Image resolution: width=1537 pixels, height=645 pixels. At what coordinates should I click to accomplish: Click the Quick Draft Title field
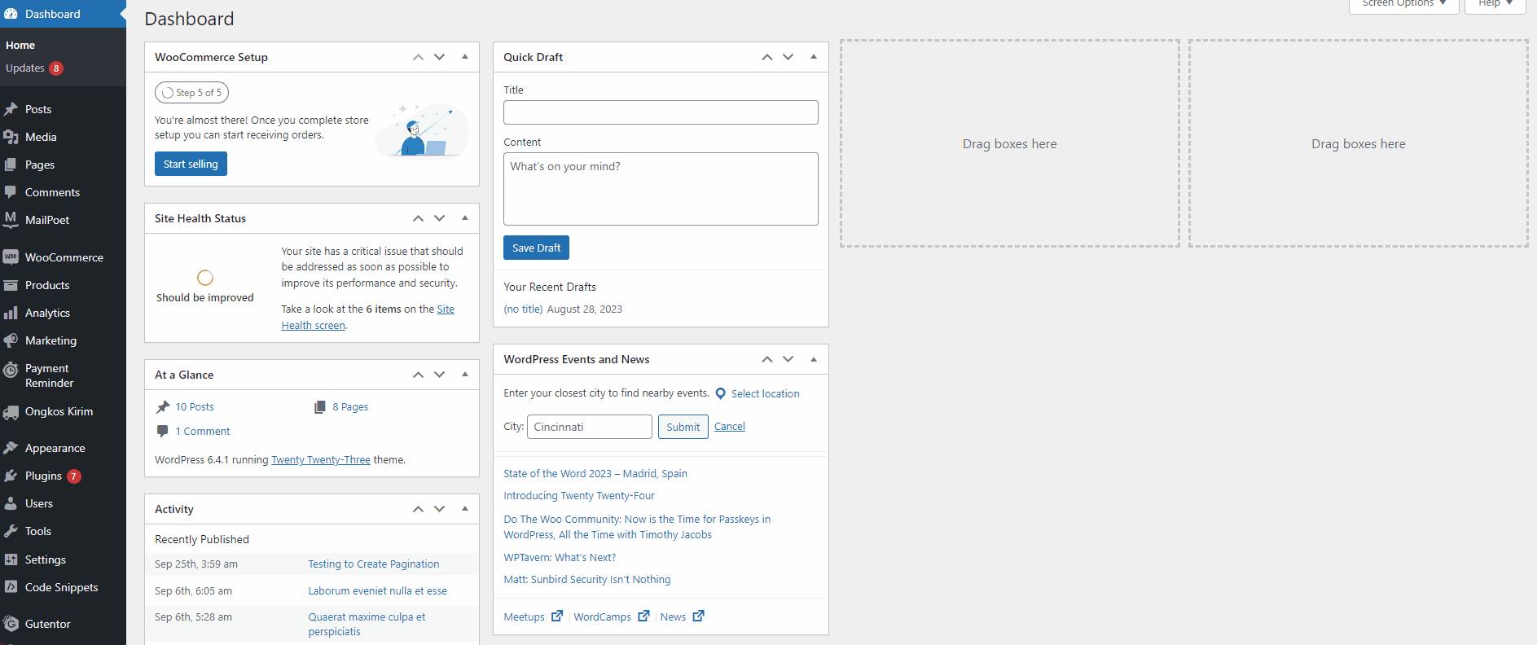click(661, 112)
